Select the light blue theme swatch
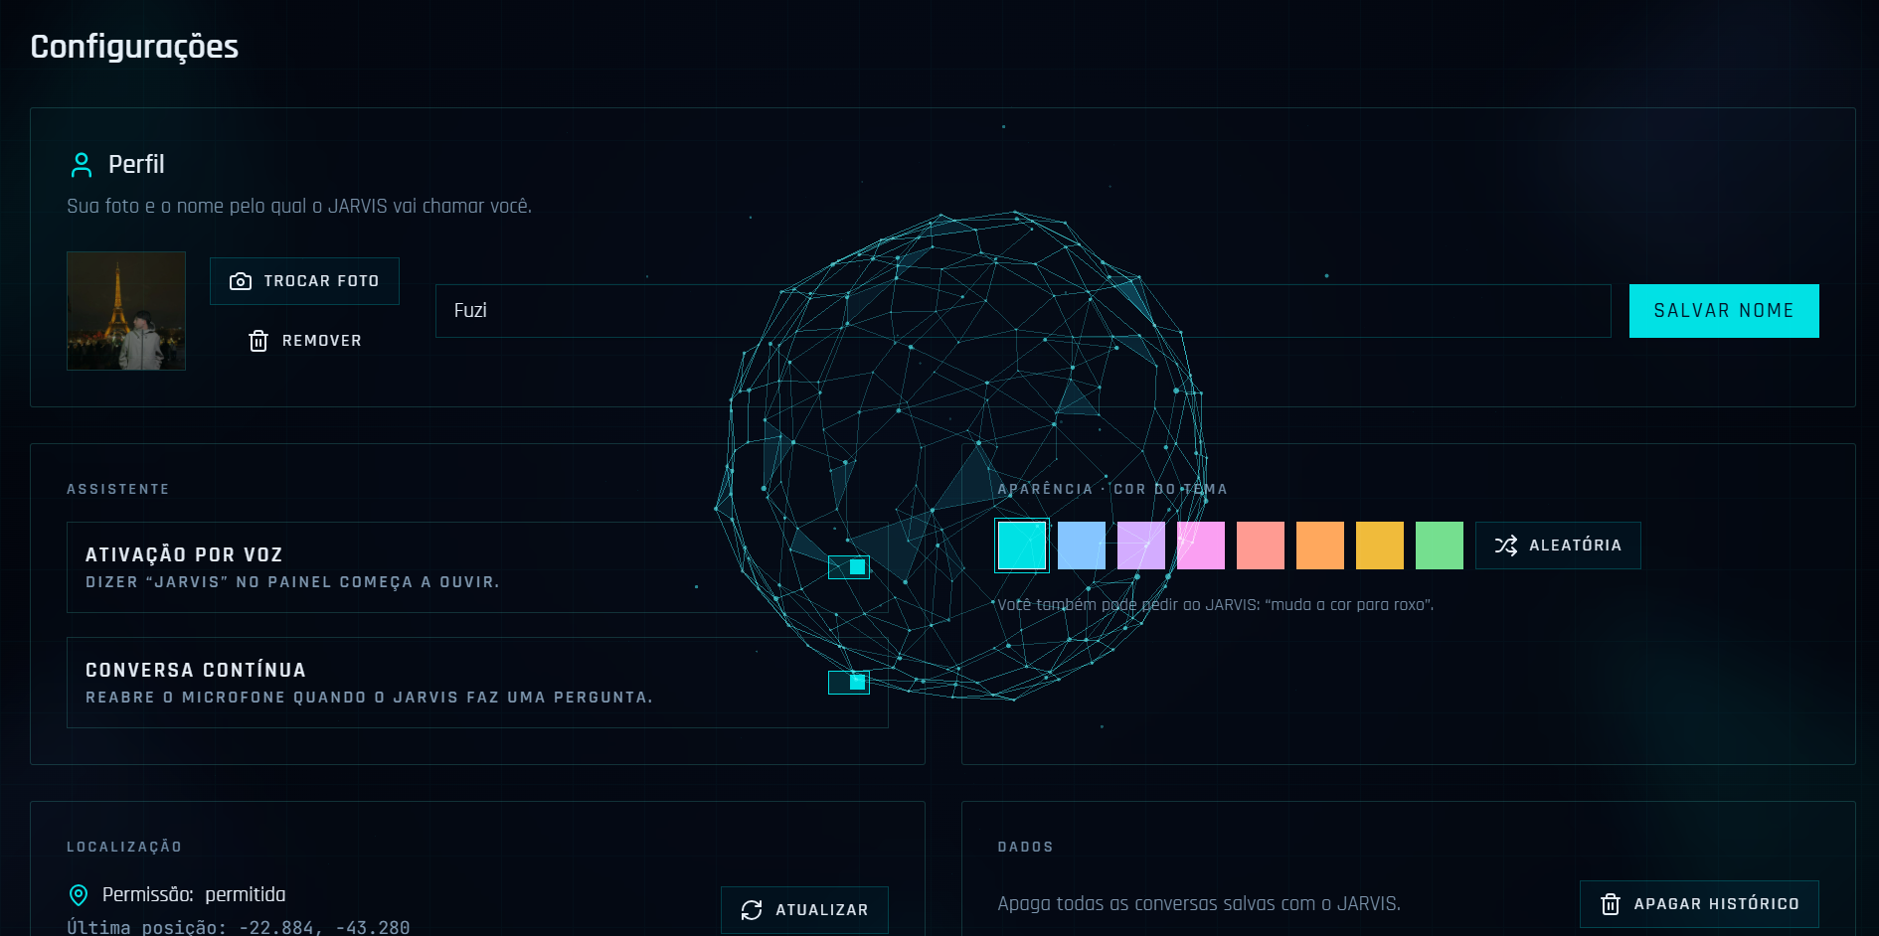The width and height of the screenshot is (1879, 936). (x=1082, y=546)
